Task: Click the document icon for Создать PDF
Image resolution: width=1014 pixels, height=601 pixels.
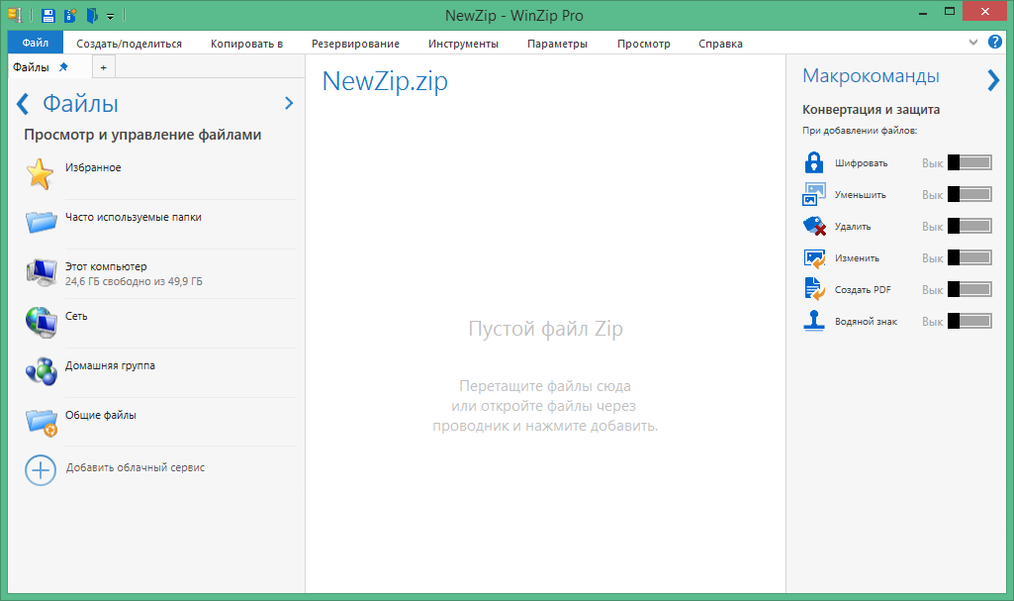Action: (814, 289)
